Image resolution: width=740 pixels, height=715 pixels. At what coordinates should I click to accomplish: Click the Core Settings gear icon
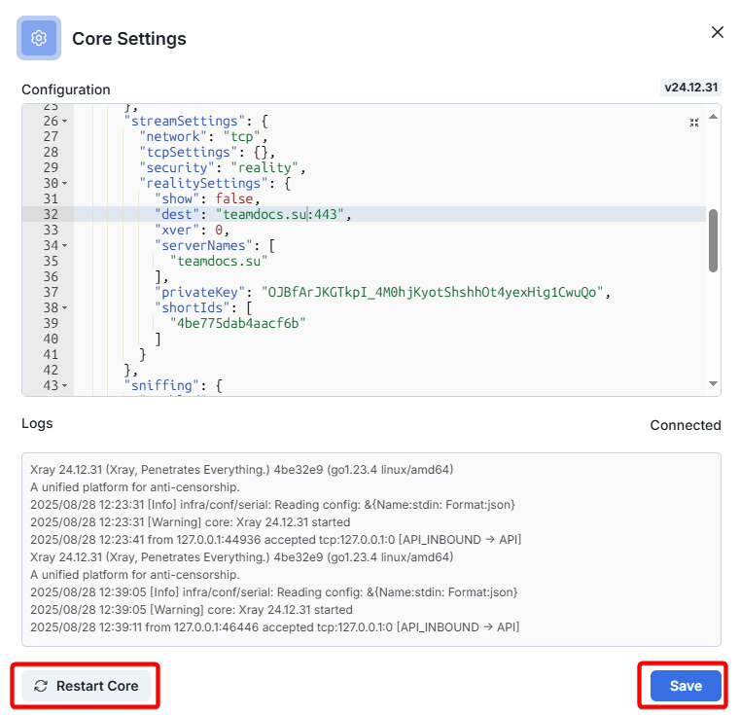39,39
